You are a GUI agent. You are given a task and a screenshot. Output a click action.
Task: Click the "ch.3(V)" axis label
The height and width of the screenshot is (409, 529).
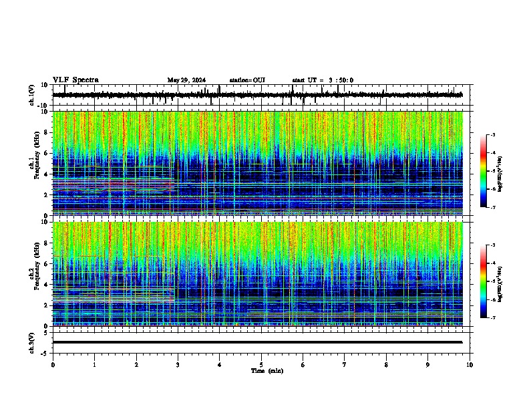point(32,344)
